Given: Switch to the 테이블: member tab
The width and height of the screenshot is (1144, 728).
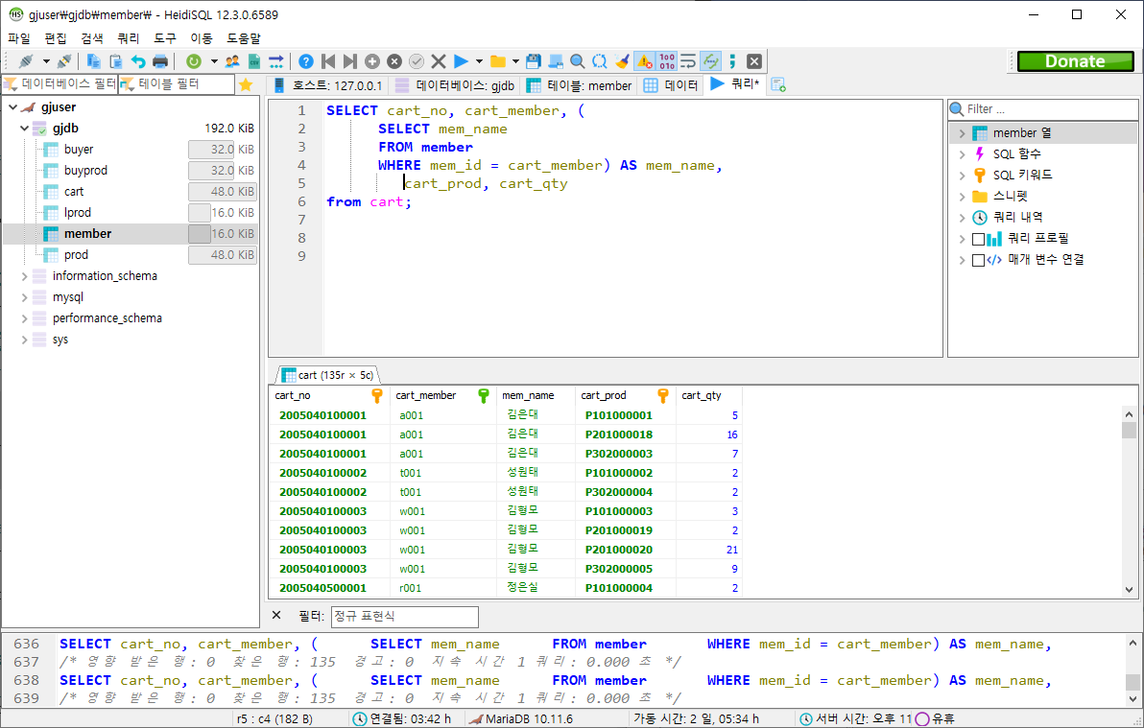Looking at the screenshot, I should coord(580,85).
